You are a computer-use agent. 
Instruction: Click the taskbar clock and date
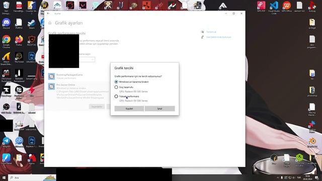point(307,177)
